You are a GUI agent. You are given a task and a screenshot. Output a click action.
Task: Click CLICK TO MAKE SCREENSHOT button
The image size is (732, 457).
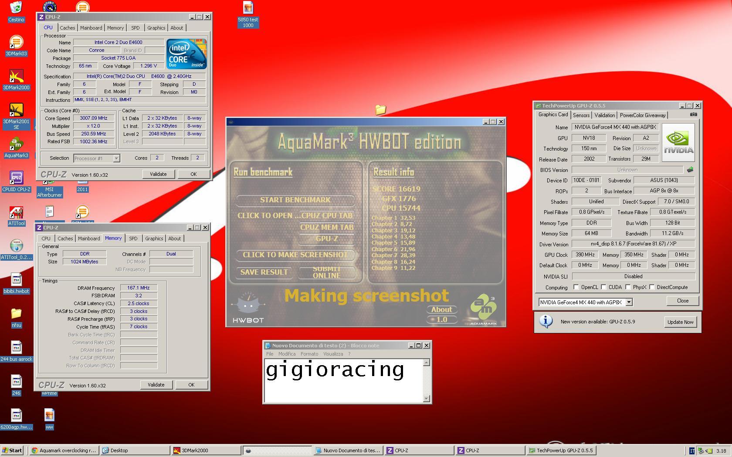(295, 255)
